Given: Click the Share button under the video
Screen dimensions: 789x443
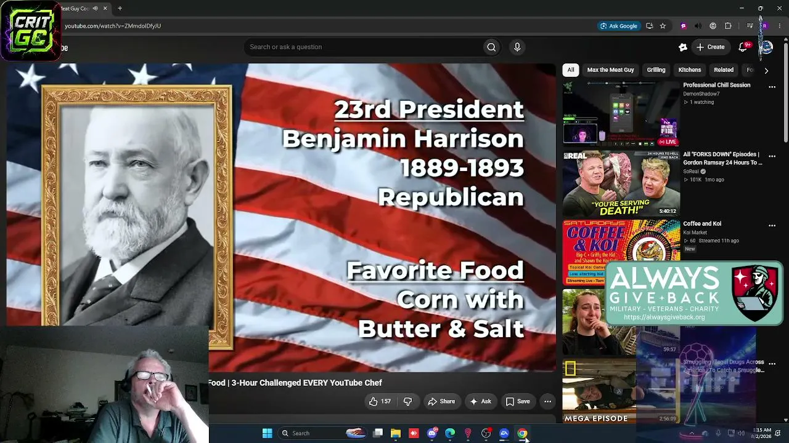Looking at the screenshot, I should pos(441,401).
